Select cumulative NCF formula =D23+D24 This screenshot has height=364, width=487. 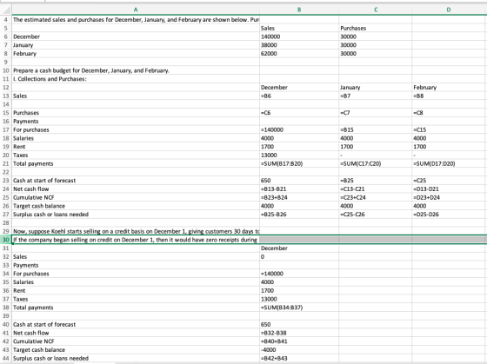(449, 197)
